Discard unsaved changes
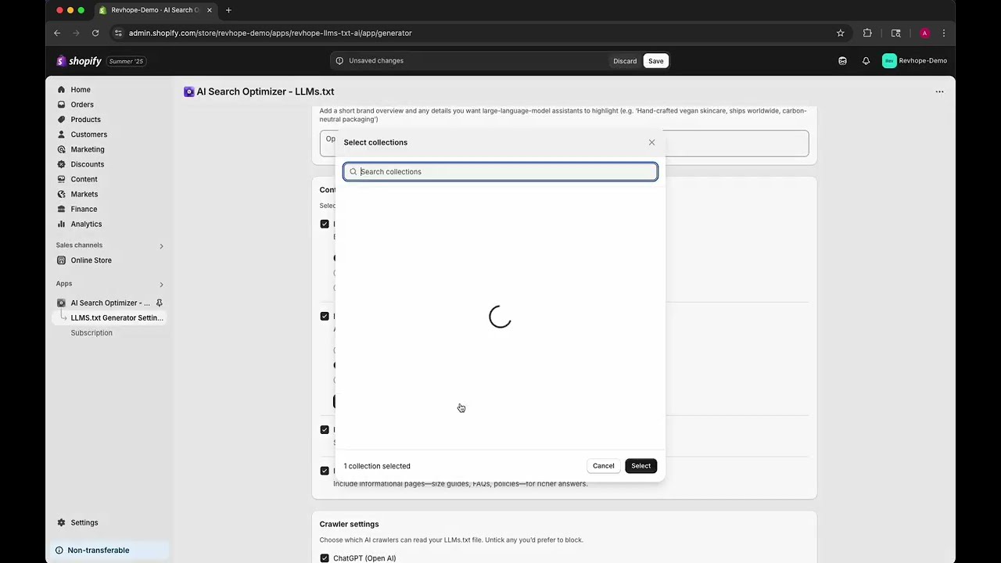This screenshot has height=563, width=1001. point(625,61)
